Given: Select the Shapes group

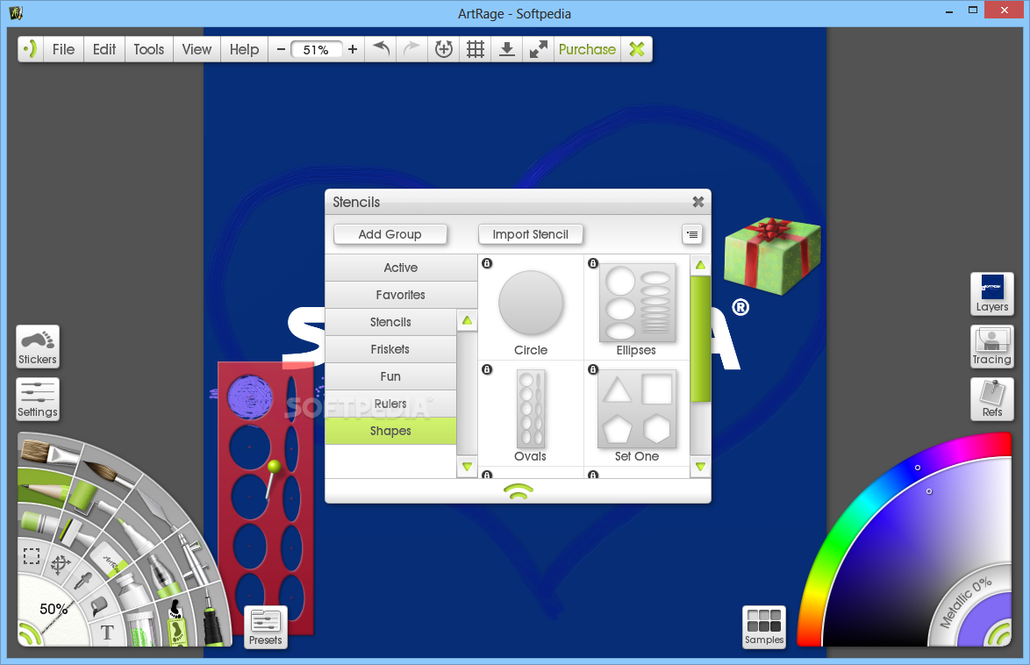Looking at the screenshot, I should coord(390,431).
